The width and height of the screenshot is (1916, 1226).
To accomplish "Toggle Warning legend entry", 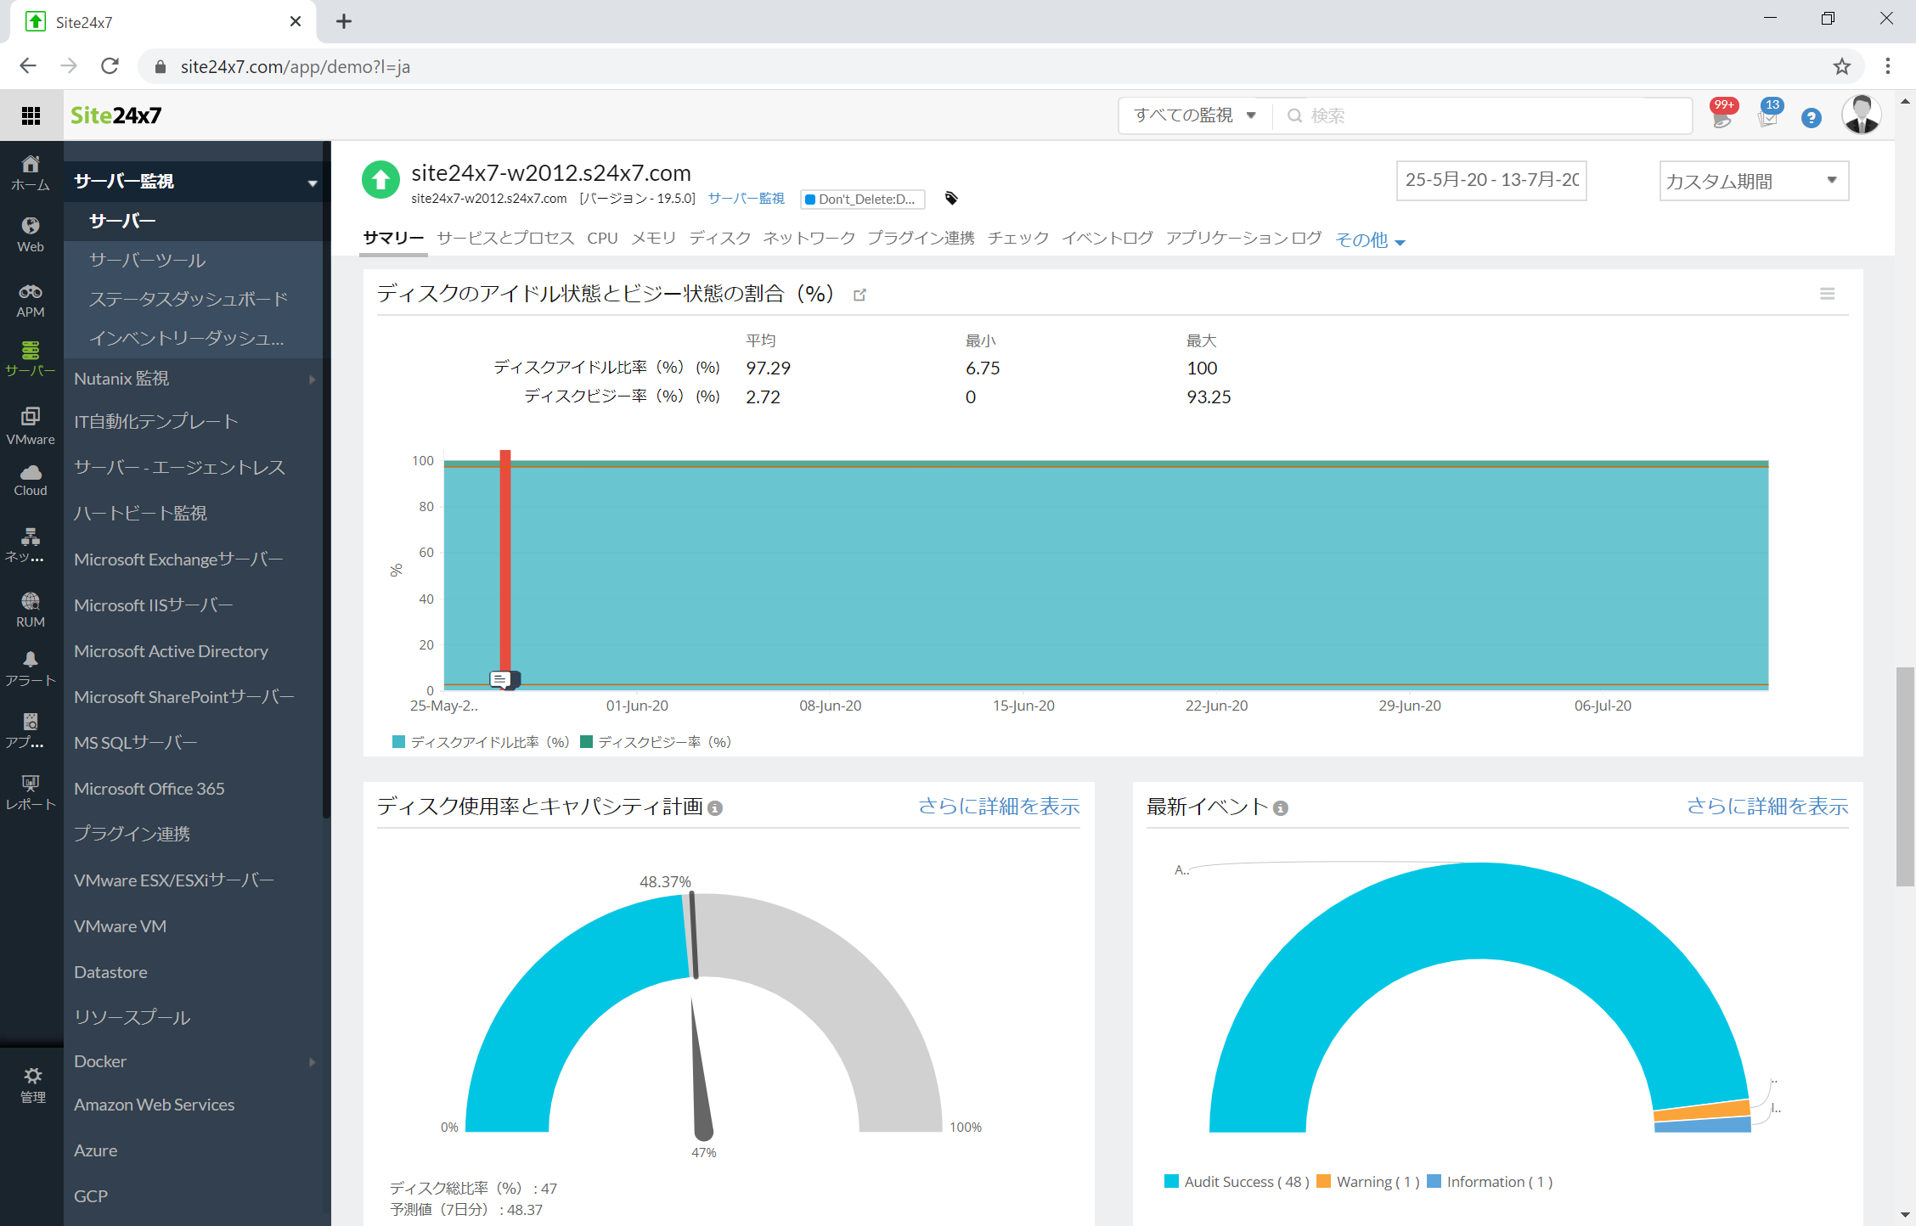I will pos(1368,1182).
